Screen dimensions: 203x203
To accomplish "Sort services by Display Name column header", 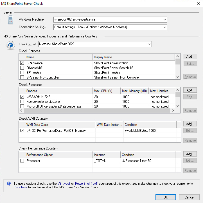I will coord(134,57).
